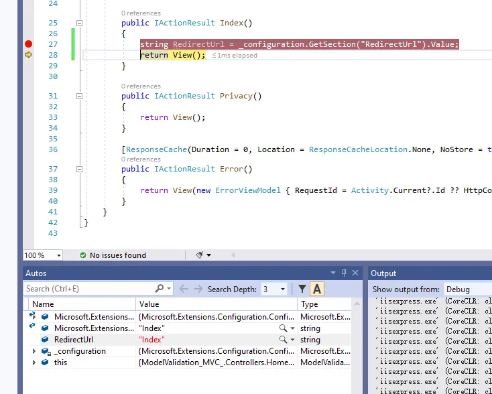This screenshot has height=394, width=492.
Task: Click return-value arrows icon on second Autos row
Action: pos(32,326)
